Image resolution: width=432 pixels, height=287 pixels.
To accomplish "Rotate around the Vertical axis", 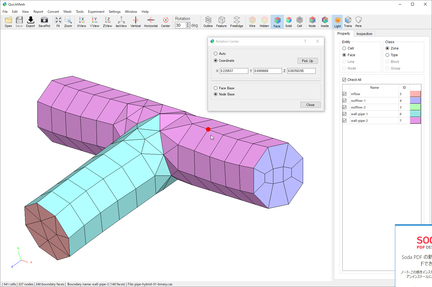I will click(136, 22).
